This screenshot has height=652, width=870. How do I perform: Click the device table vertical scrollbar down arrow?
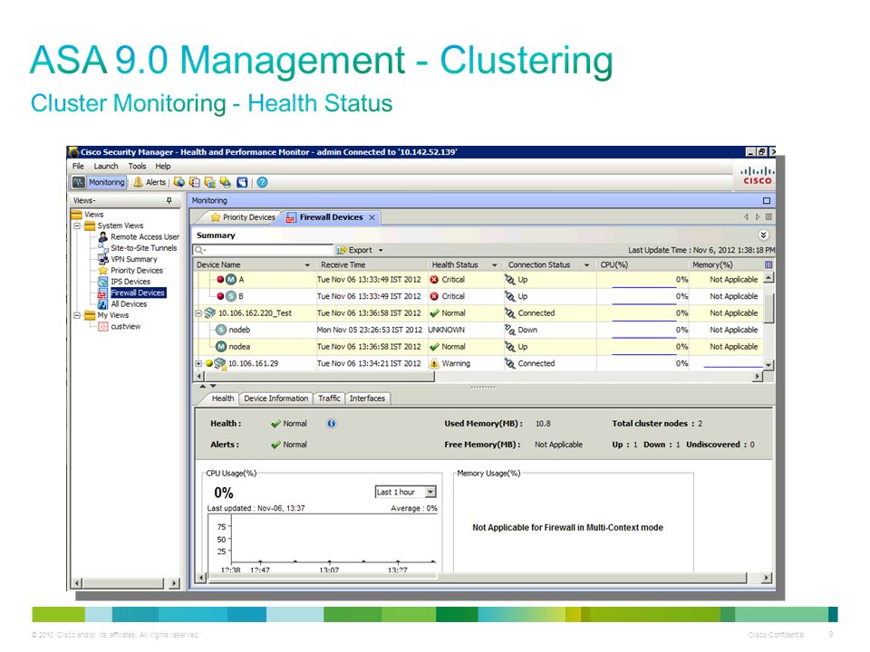tap(768, 365)
